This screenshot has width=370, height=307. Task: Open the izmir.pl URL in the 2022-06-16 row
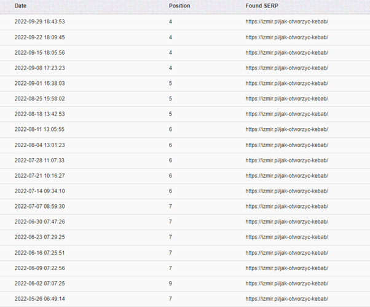[286, 253]
